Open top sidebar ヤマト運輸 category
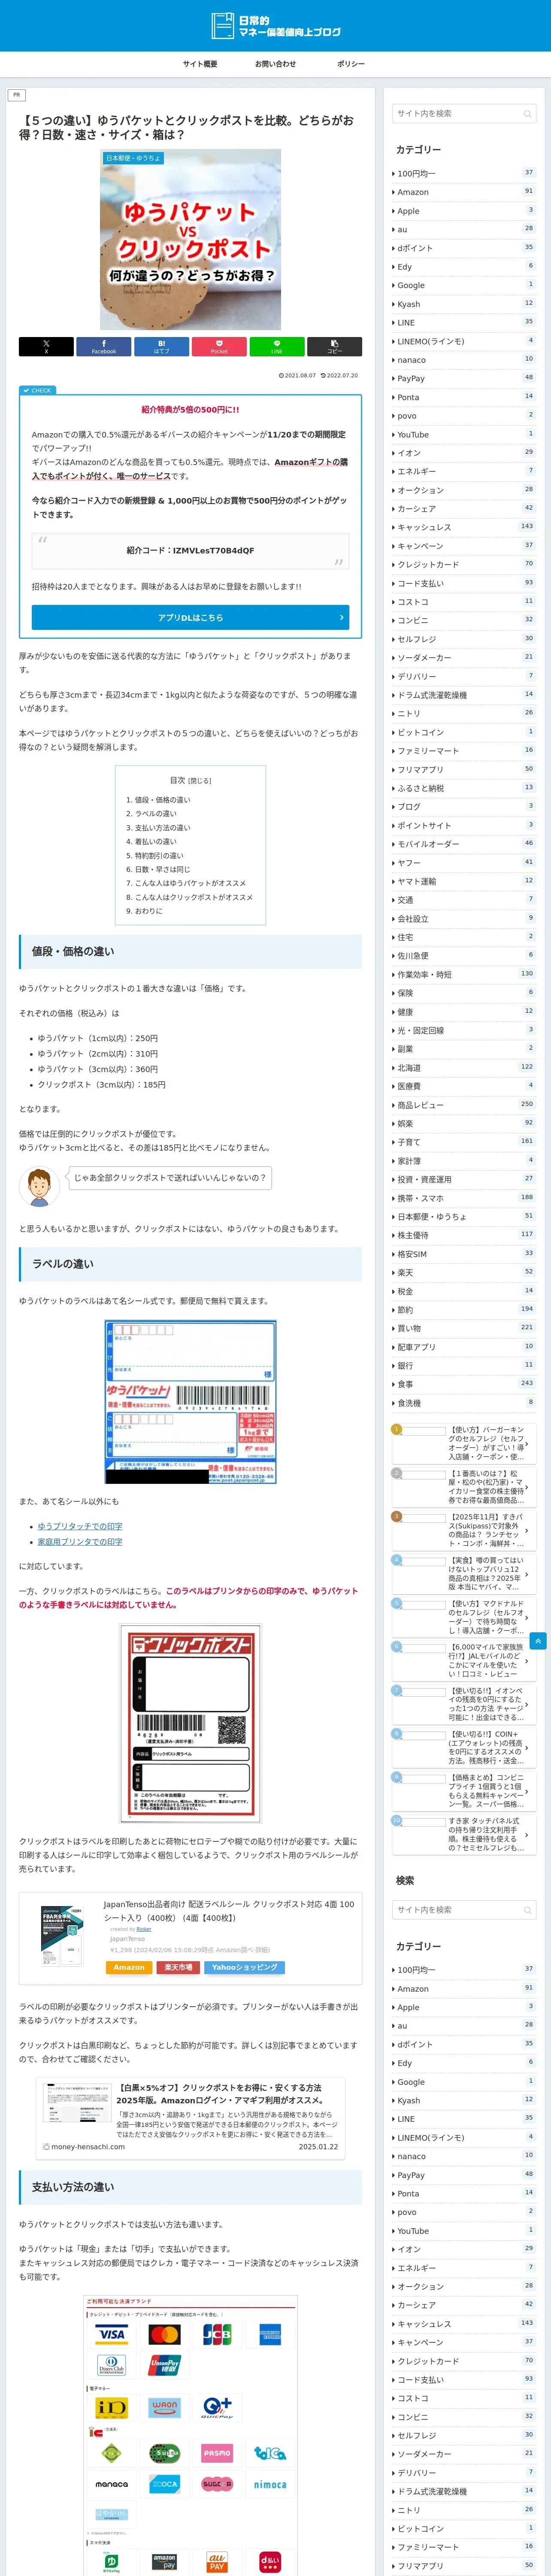The image size is (551, 2576). pyautogui.click(x=464, y=881)
